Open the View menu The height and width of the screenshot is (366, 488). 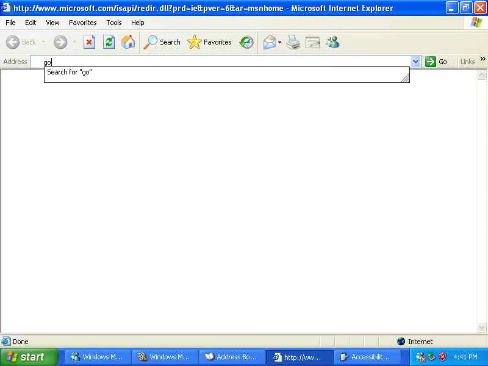52,23
